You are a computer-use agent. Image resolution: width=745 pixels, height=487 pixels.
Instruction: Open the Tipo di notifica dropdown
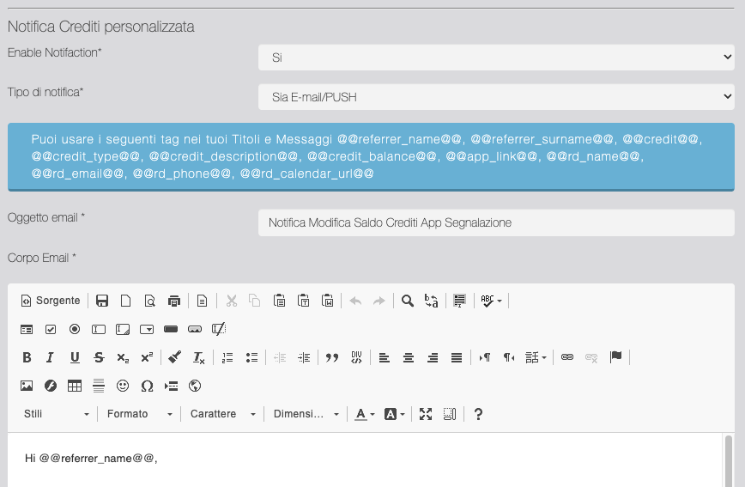496,97
